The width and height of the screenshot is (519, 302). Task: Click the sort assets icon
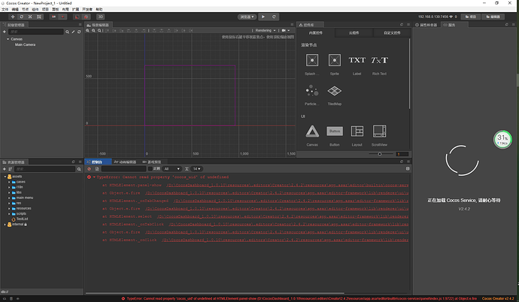point(11,169)
